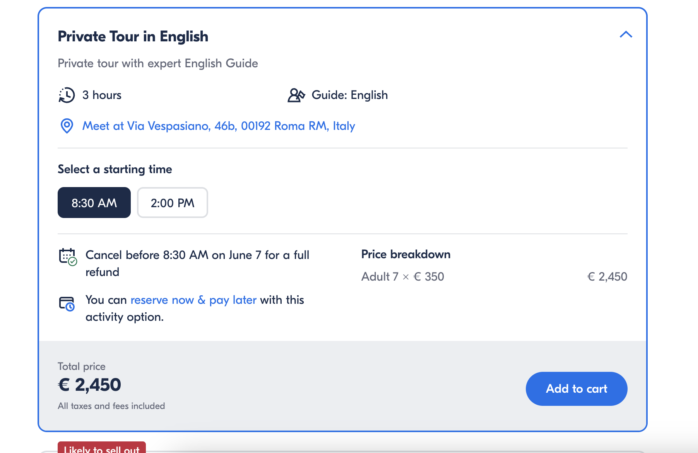This screenshot has width=698, height=453.
Task: Click the All taxes and fees included note
Action: pos(111,406)
